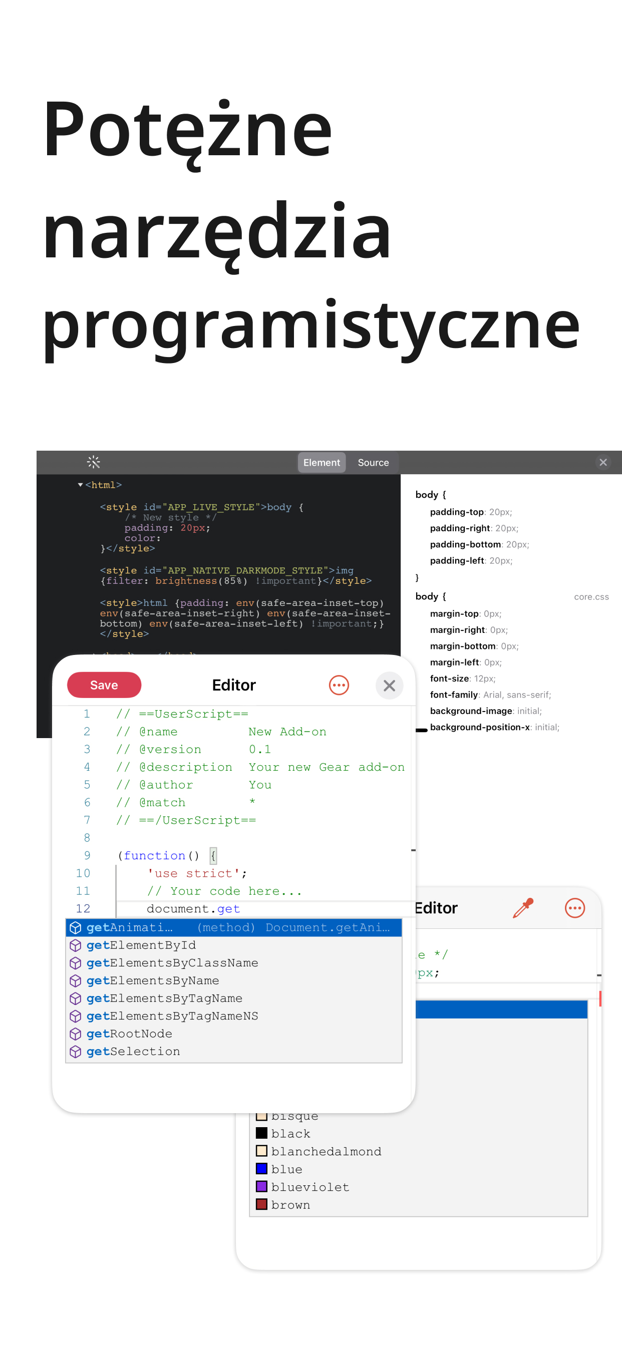This screenshot has width=622, height=1346.
Task: Click the // Your code here comment
Action: (x=224, y=891)
